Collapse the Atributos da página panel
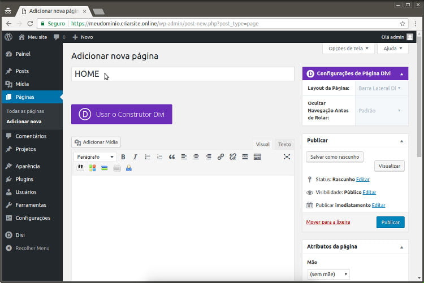424x283 pixels. point(402,247)
